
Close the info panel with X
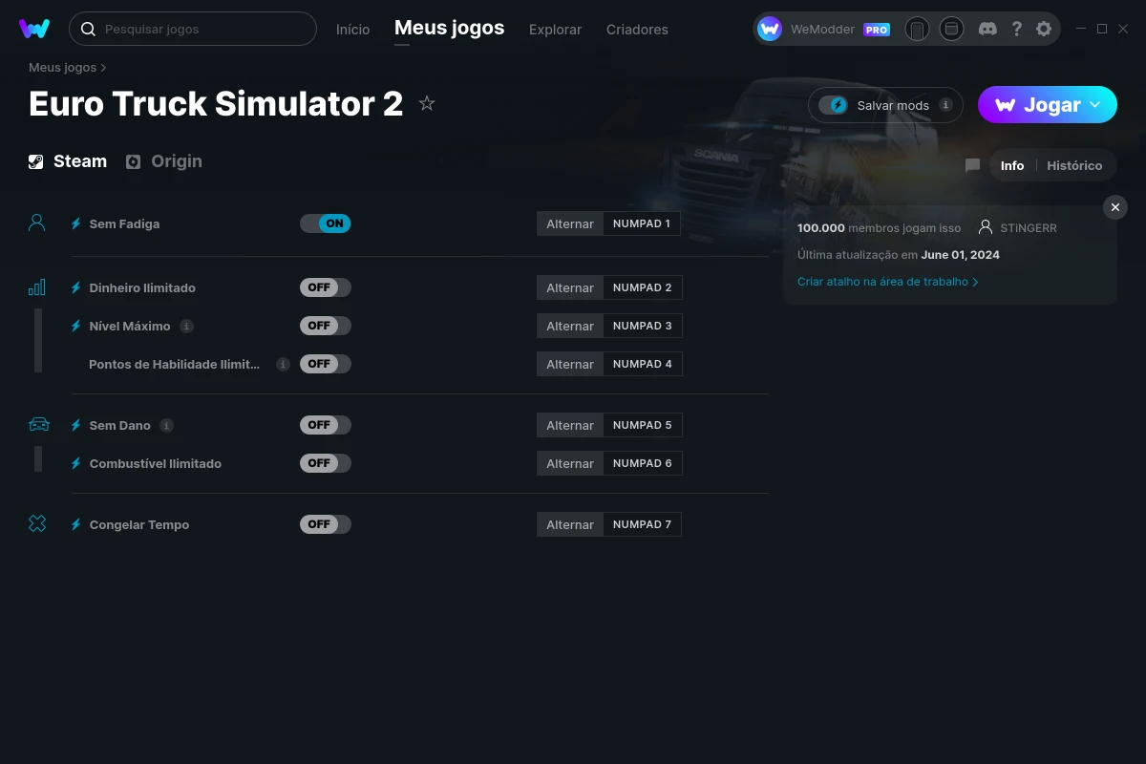(1114, 207)
